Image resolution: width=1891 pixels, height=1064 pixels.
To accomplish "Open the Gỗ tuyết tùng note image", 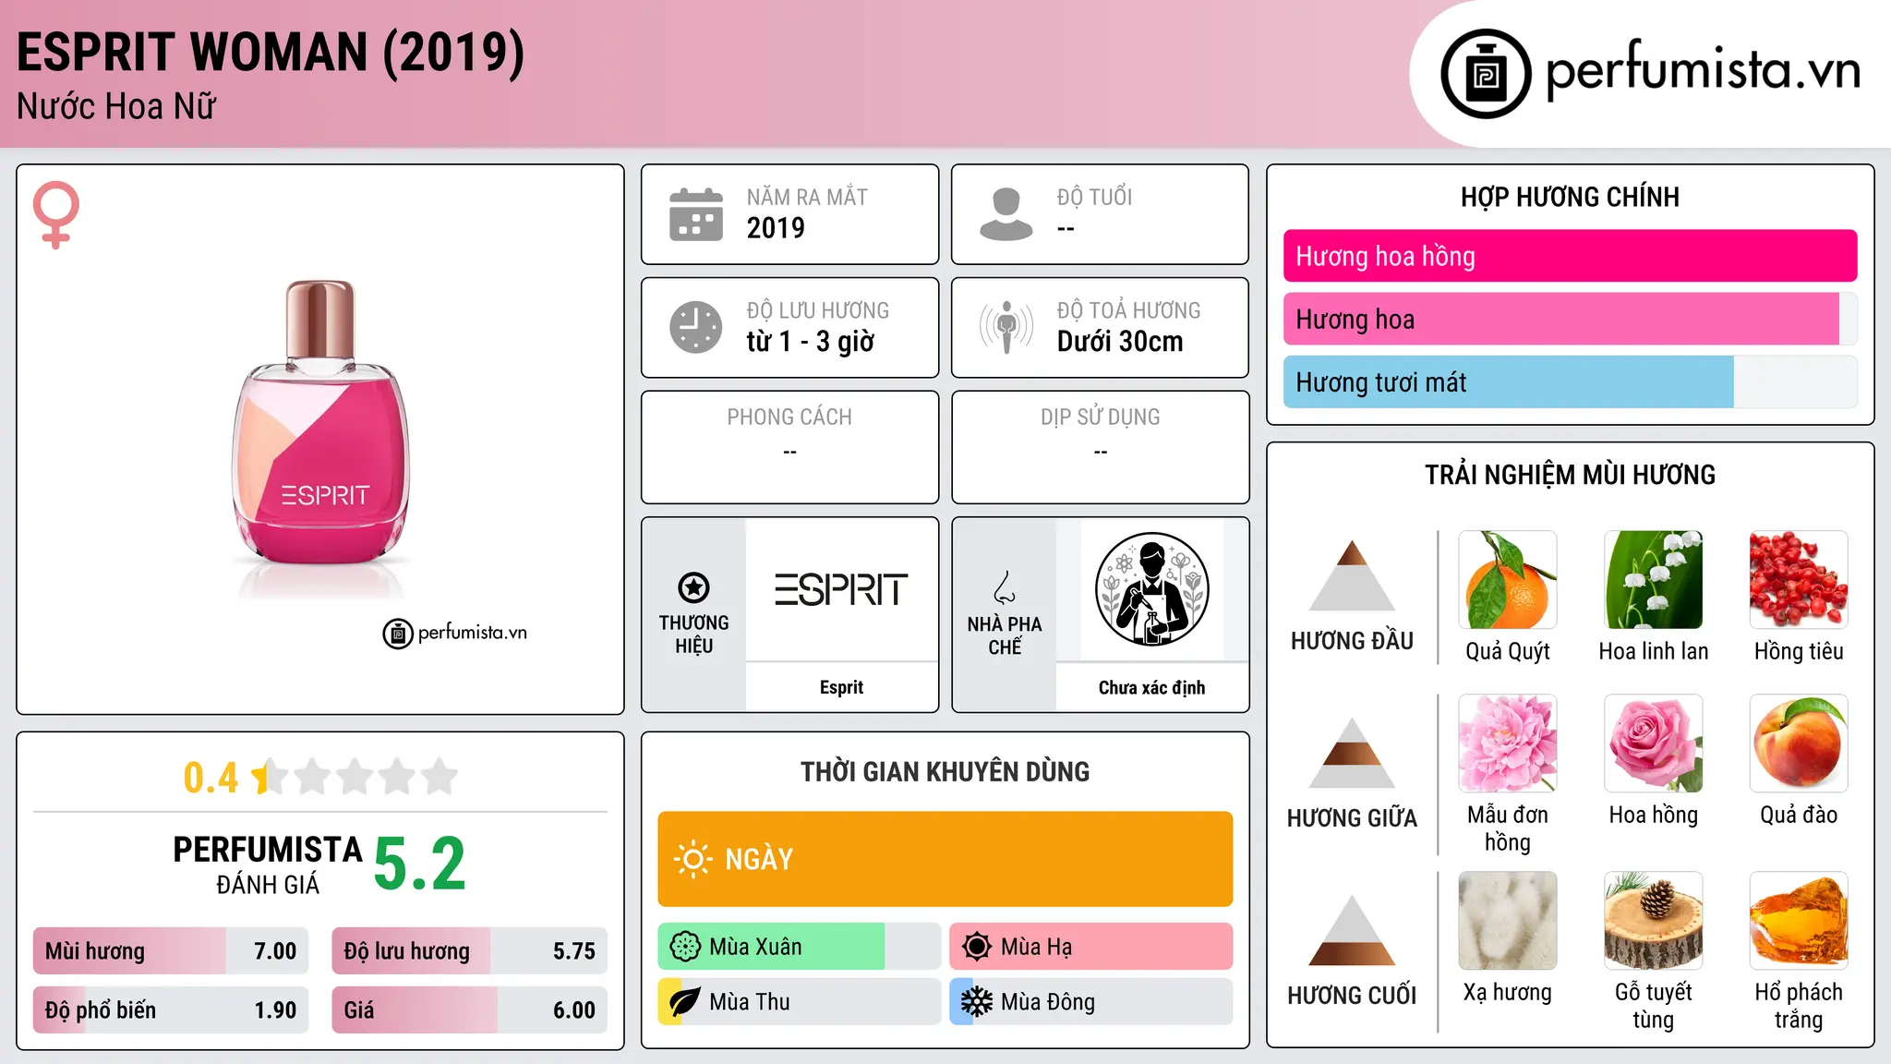I will pyautogui.click(x=1654, y=921).
